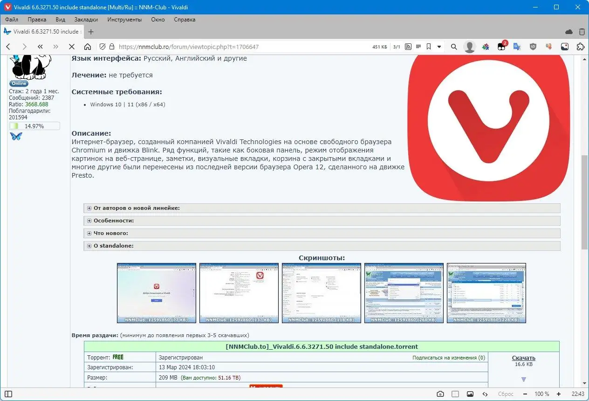The image size is (589, 401).
Task: Click the Скачать download link
Action: (x=524, y=358)
